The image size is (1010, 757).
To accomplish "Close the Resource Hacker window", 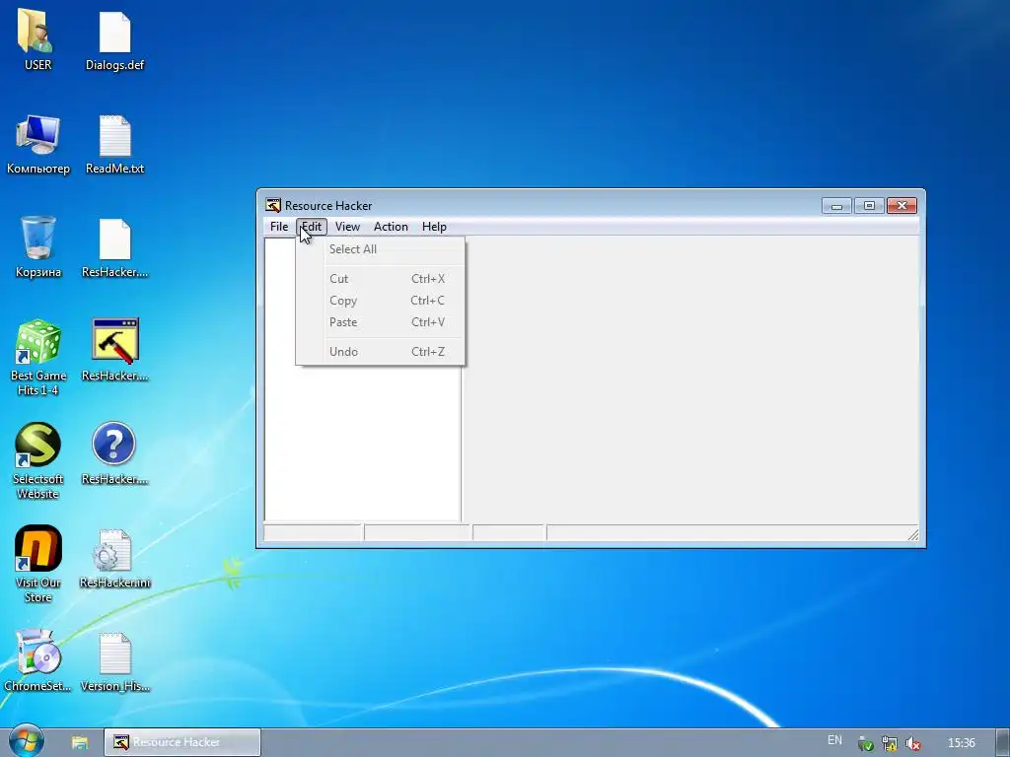I will (902, 205).
